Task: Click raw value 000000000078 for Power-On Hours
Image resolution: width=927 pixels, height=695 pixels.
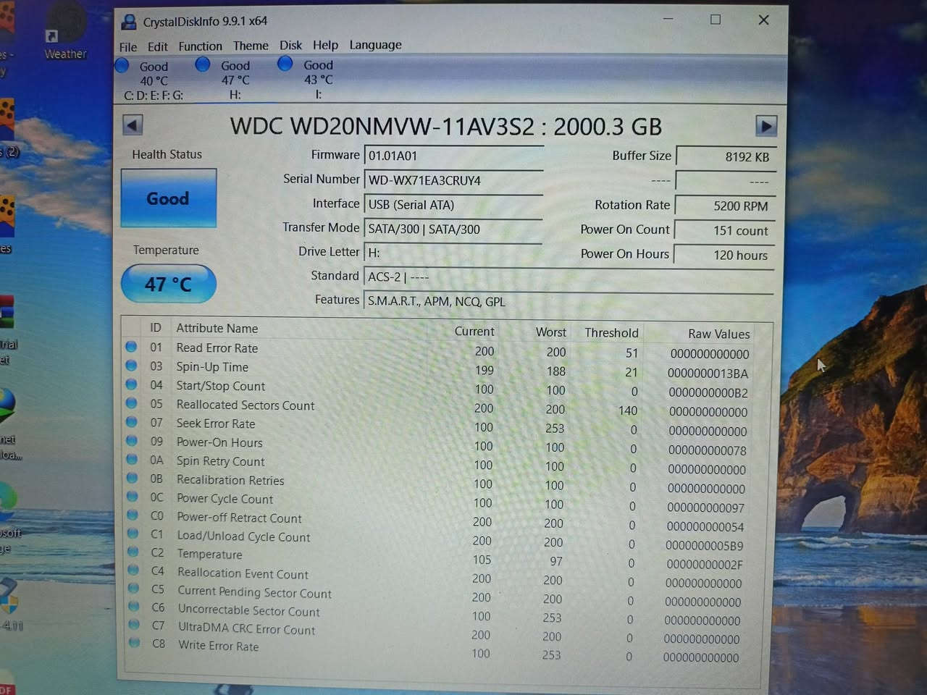Action: 707,450
